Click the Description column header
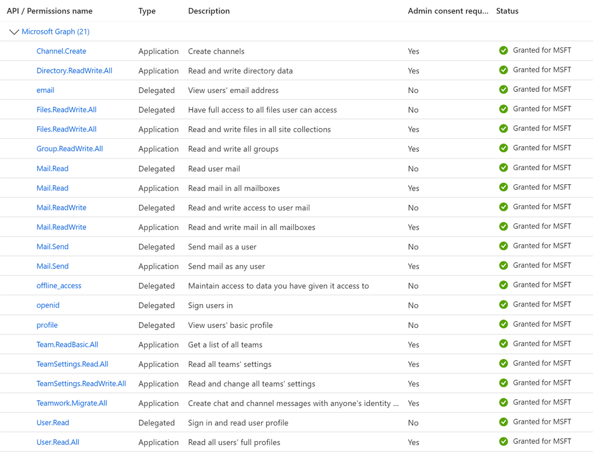This screenshot has height=460, width=593. pyautogui.click(x=208, y=11)
